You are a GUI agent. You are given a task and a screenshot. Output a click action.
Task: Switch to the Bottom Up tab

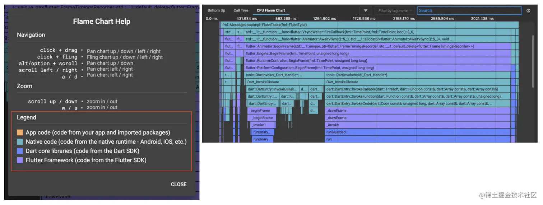coord(216,10)
